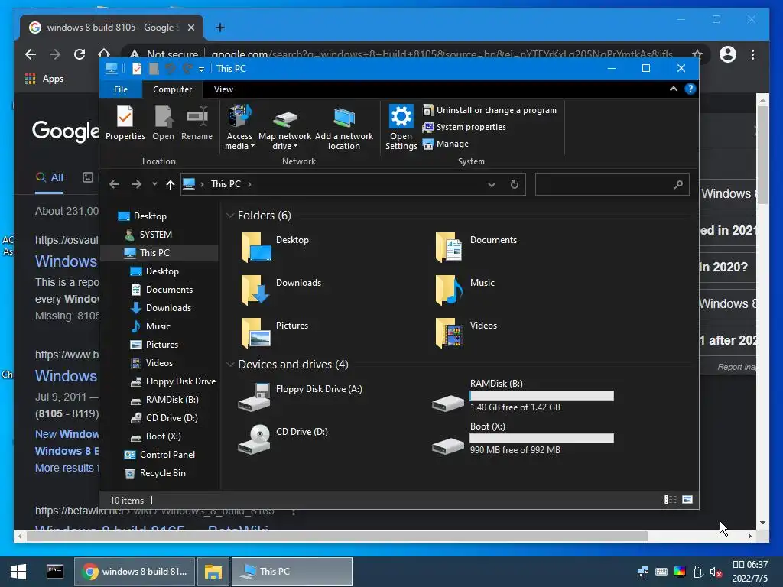
Task: Select the Desktop folder in content pane
Action: click(x=275, y=247)
